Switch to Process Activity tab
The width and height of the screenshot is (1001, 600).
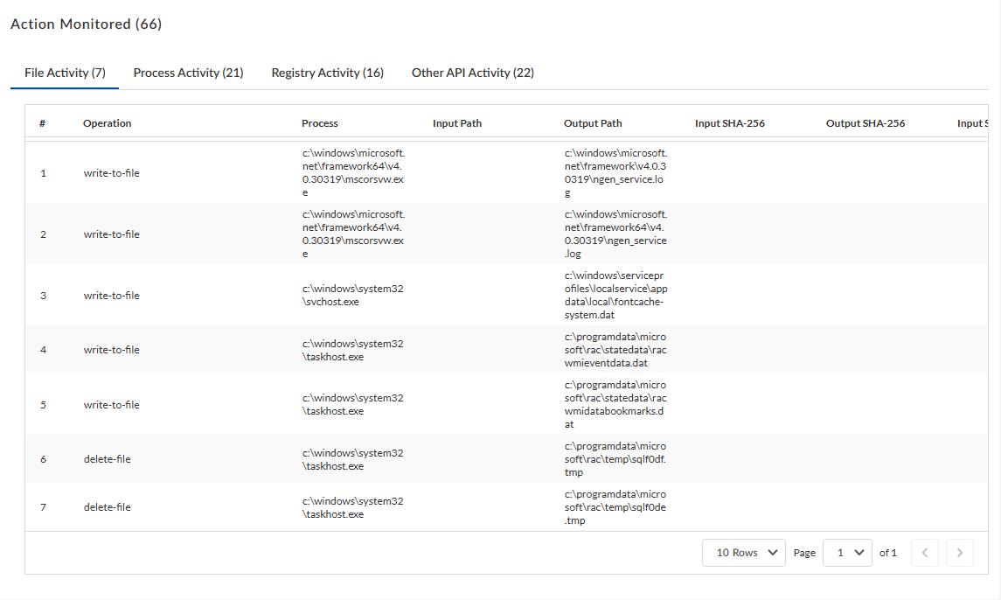point(188,73)
